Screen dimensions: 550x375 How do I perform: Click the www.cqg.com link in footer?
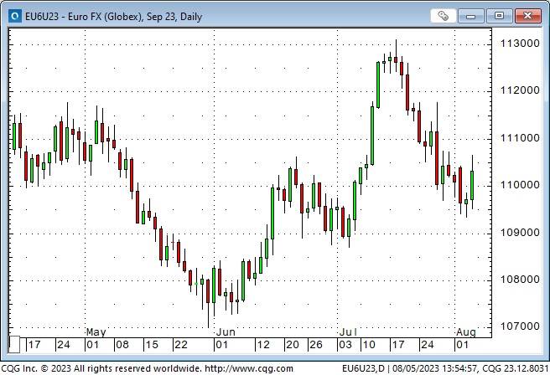click(x=249, y=368)
